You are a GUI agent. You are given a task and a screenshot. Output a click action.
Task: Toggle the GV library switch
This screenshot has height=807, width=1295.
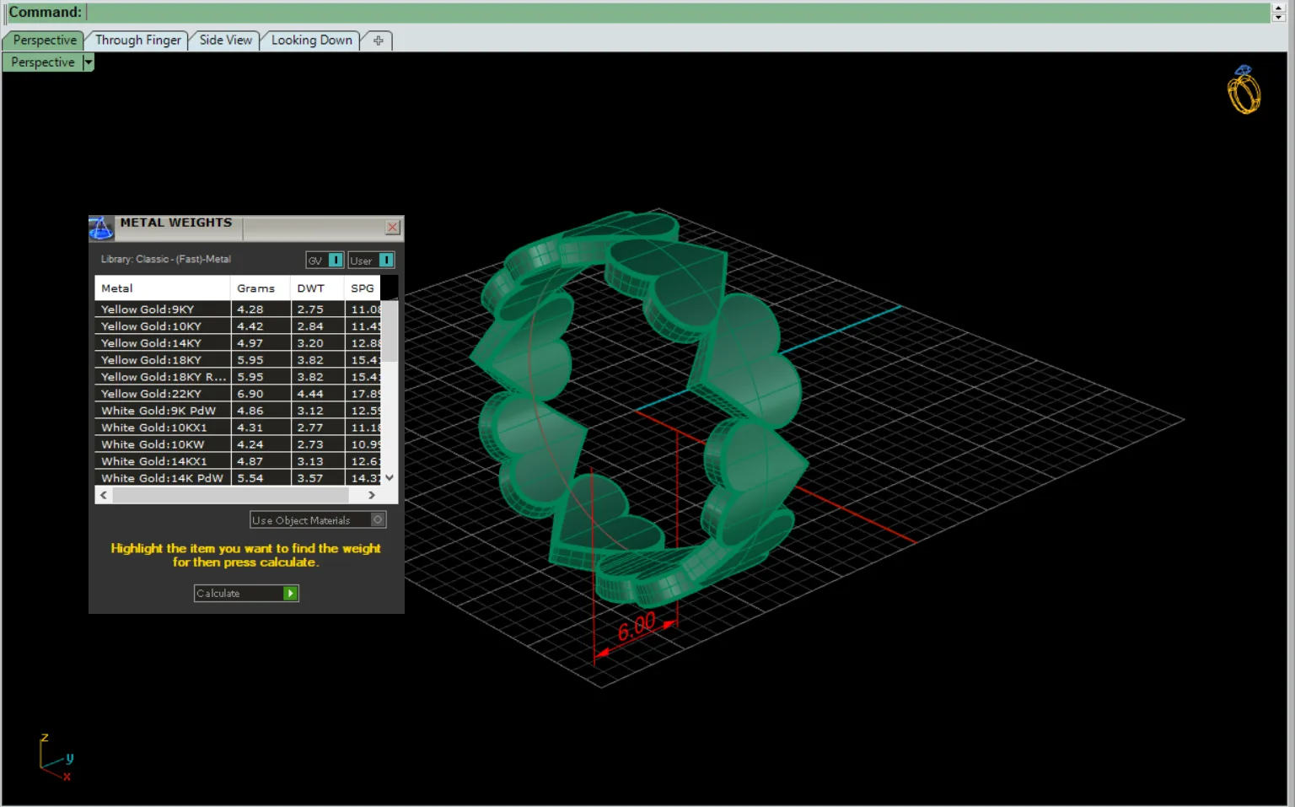click(x=336, y=260)
